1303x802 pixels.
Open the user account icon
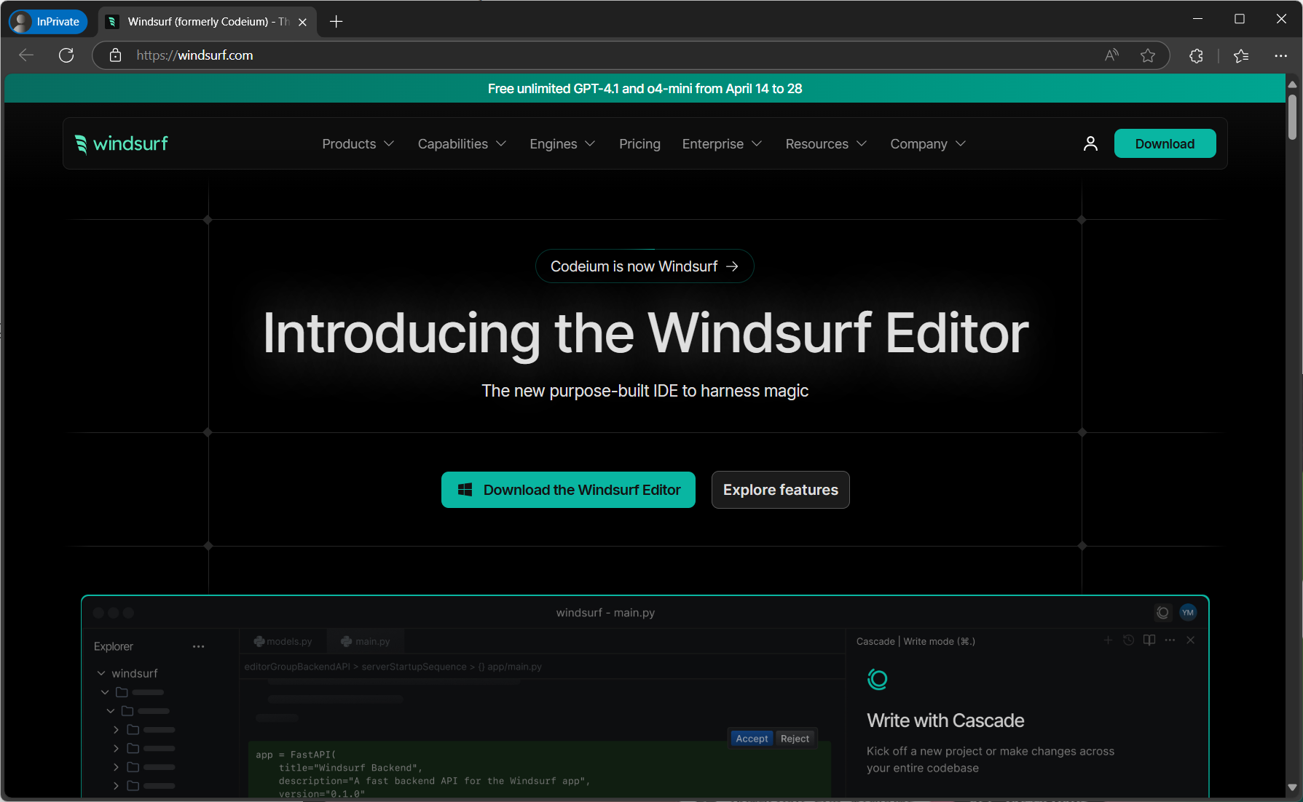[x=1090, y=143]
